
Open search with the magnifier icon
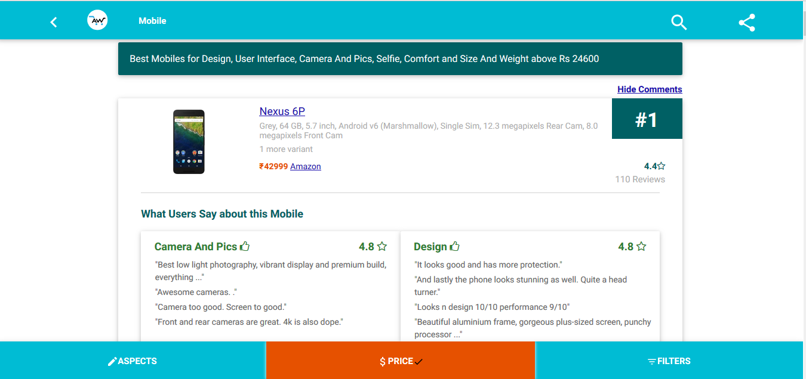click(679, 22)
